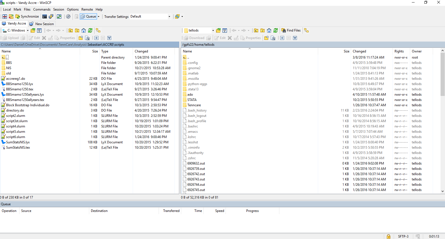Viewport: 445px width, 239px height.
Task: Open the C: Windows drive dropdown
Action: click(28, 30)
